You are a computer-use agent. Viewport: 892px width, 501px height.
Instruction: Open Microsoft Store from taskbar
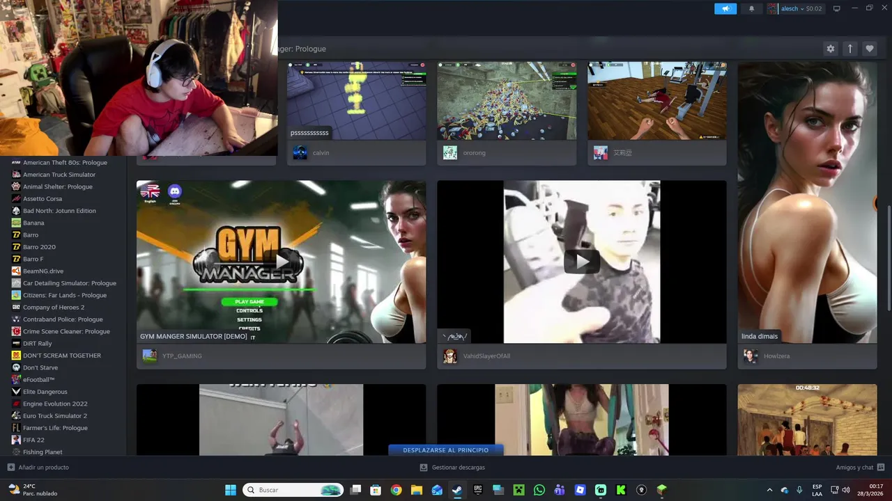pos(376,490)
